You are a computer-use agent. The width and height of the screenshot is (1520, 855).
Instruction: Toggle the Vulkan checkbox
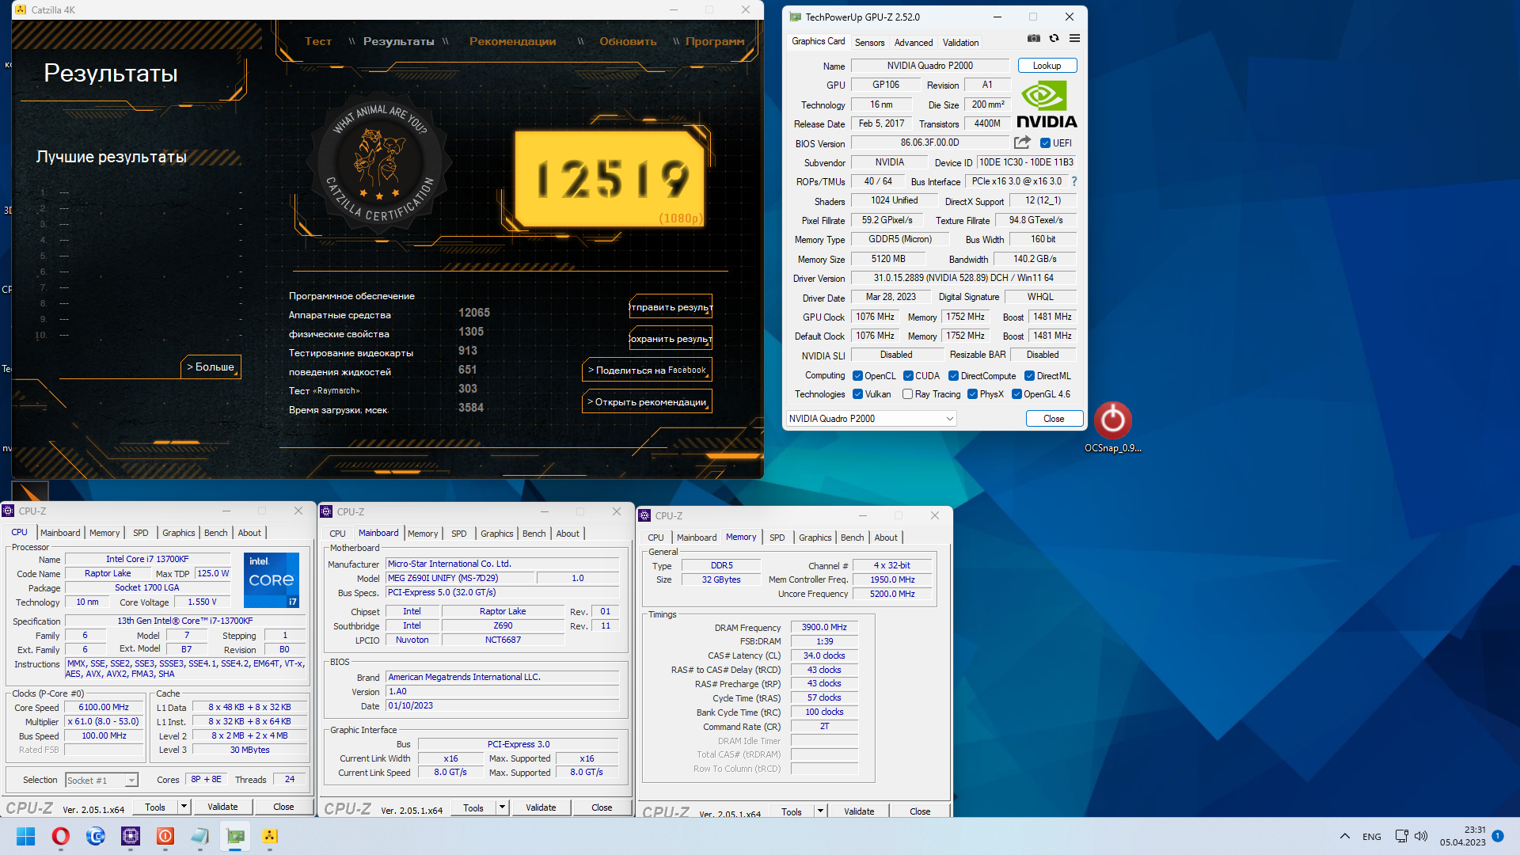coord(857,394)
